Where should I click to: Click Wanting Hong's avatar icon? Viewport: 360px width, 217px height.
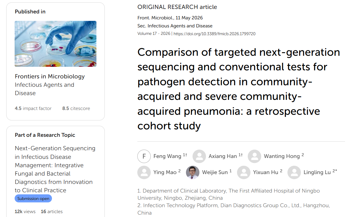(254, 156)
